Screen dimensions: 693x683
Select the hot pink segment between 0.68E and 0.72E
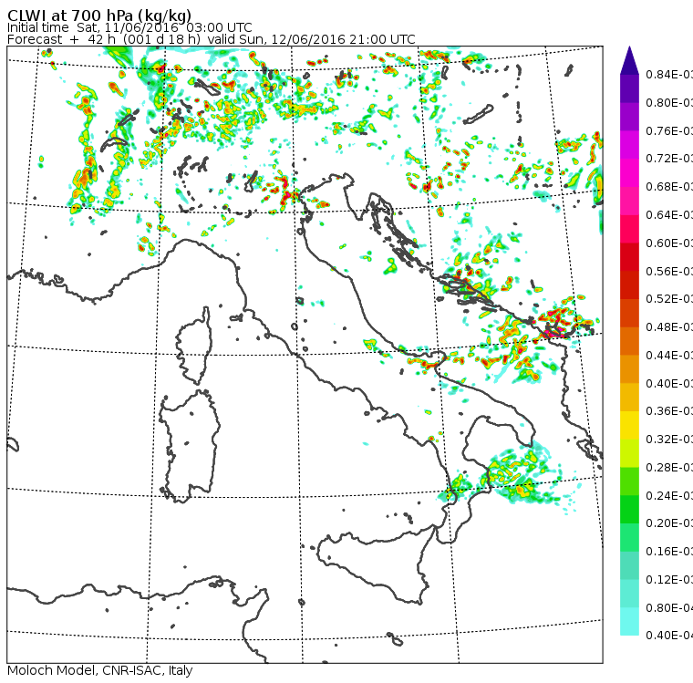[629, 173]
